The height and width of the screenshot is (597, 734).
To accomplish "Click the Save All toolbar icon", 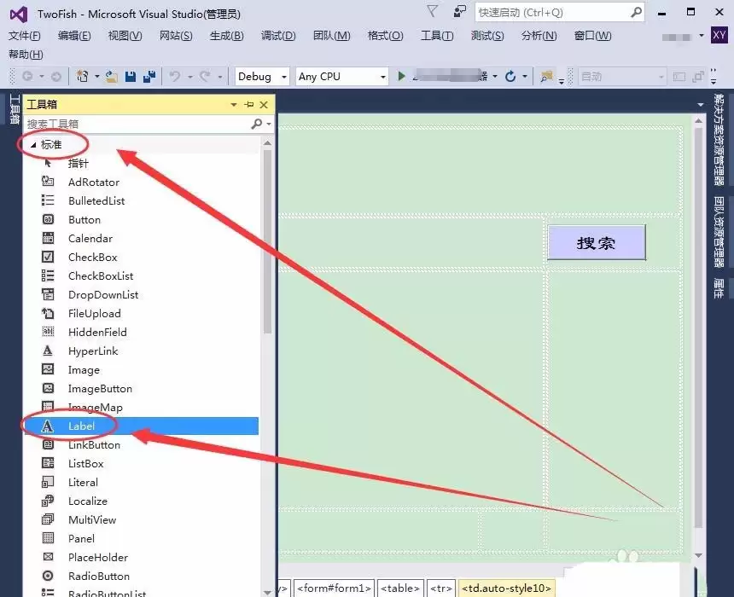I will (151, 77).
